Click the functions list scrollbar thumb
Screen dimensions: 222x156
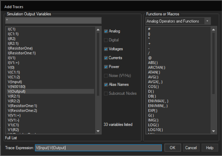(x=213, y=63)
